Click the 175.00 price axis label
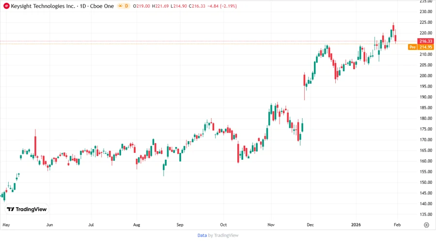Image resolution: width=436 pixels, height=241 pixels. [x=426, y=129]
